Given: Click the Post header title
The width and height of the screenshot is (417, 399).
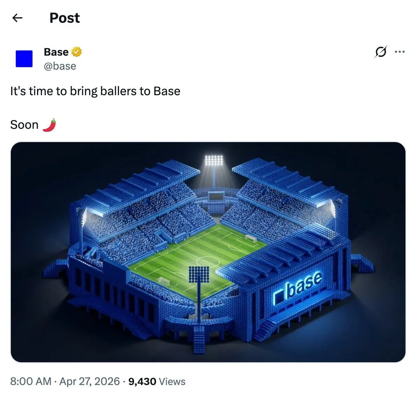Looking at the screenshot, I should point(64,18).
